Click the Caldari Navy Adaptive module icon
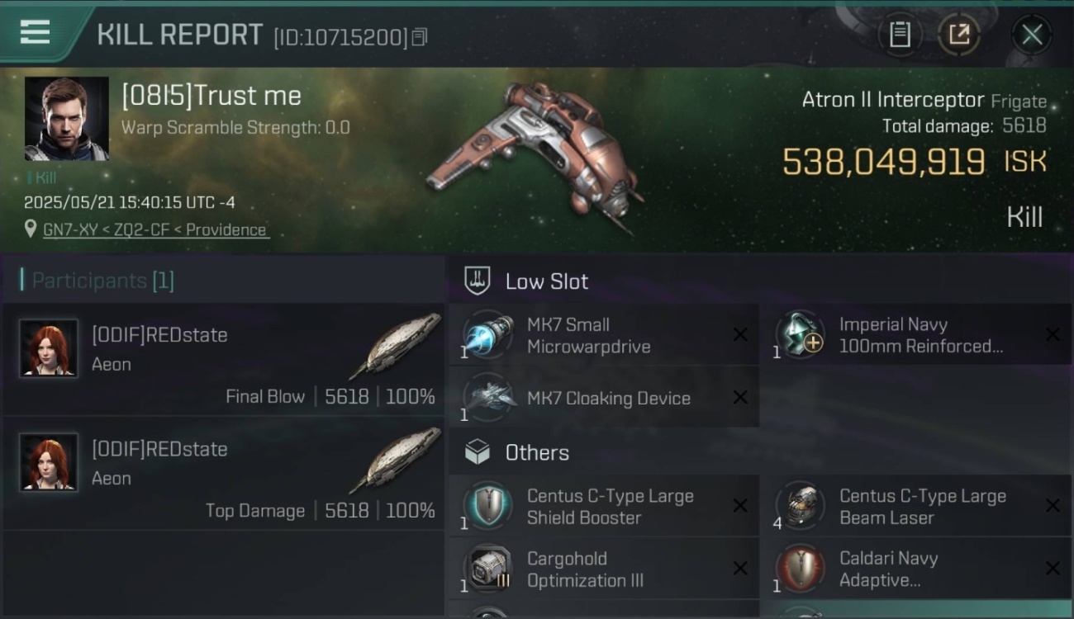This screenshot has height=619, width=1074. tap(800, 569)
